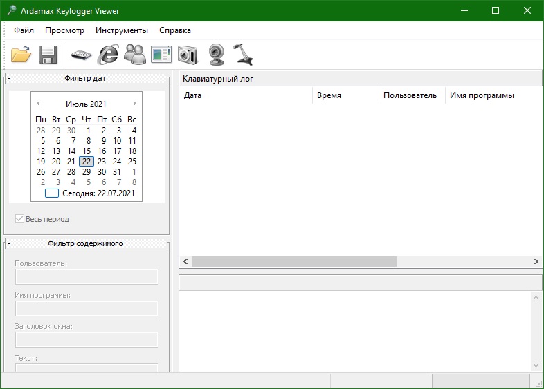The height and width of the screenshot is (389, 544).
Task: Open the 'Просмотр' menu
Action: pyautogui.click(x=64, y=30)
